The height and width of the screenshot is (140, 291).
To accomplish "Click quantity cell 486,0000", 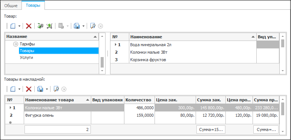I will 139,108.
